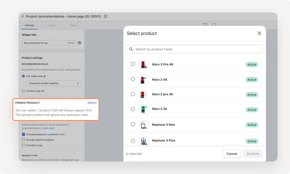The height and width of the screenshot is (174, 290).
Task: Switch to the Settings tab
Action: pos(30,25)
